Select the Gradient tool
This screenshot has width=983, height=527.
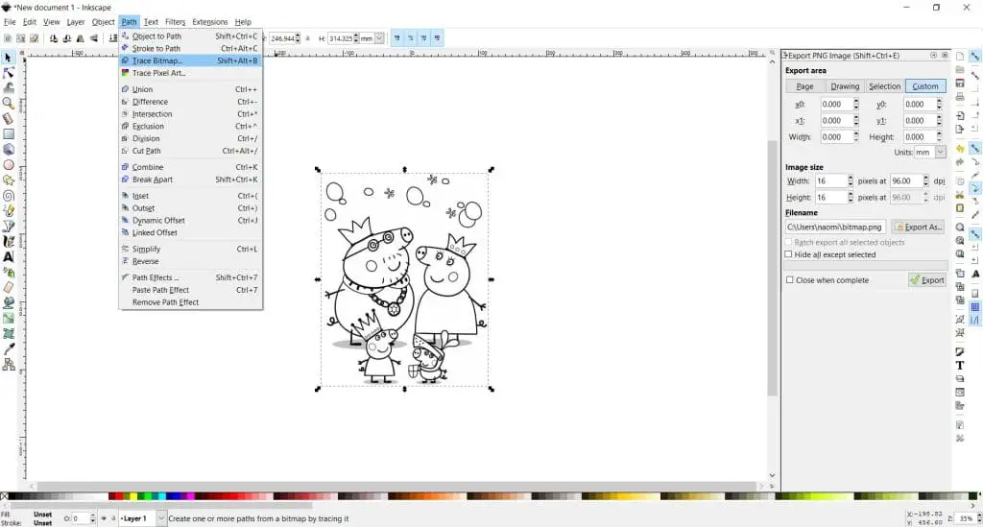point(8,319)
